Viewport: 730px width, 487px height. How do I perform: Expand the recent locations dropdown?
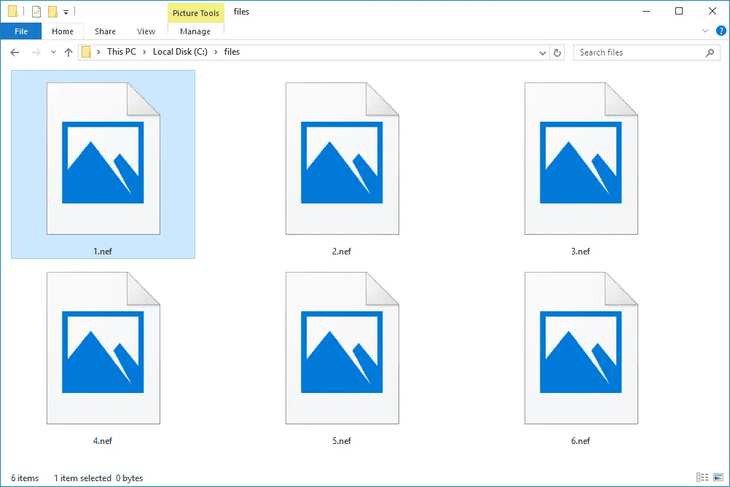(53, 52)
